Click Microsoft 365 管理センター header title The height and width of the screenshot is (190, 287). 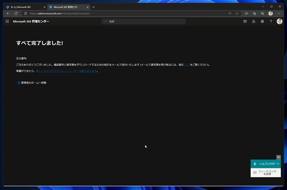[31, 22]
